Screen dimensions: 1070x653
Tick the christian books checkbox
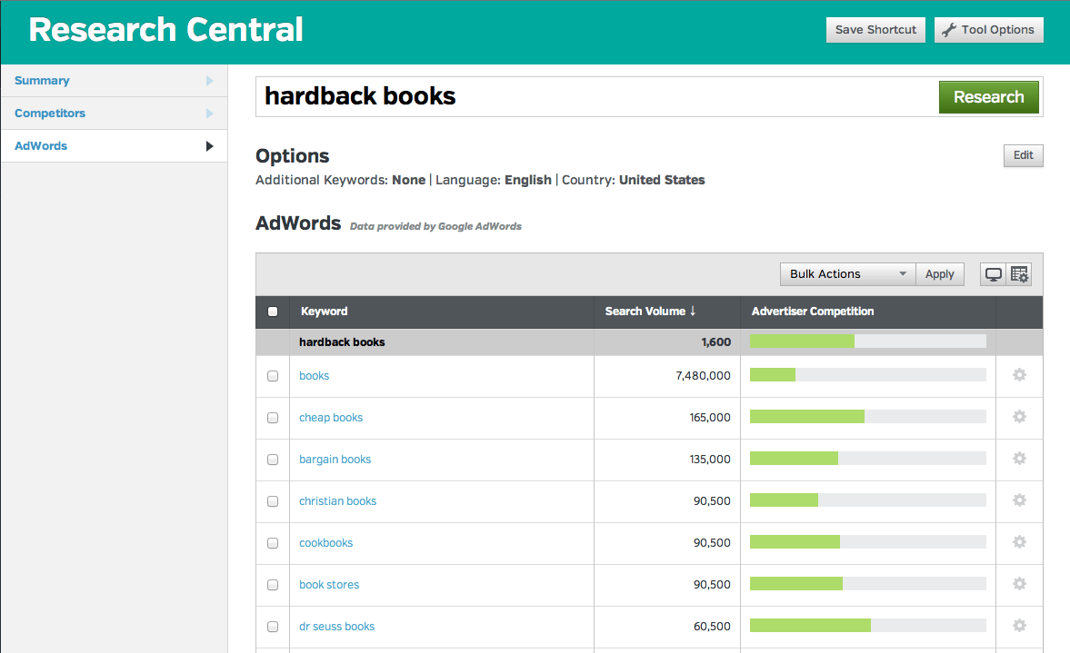coord(273,501)
